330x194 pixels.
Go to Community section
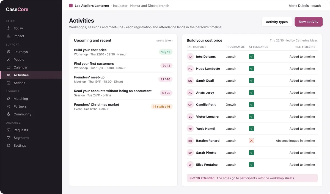(x=31, y=114)
